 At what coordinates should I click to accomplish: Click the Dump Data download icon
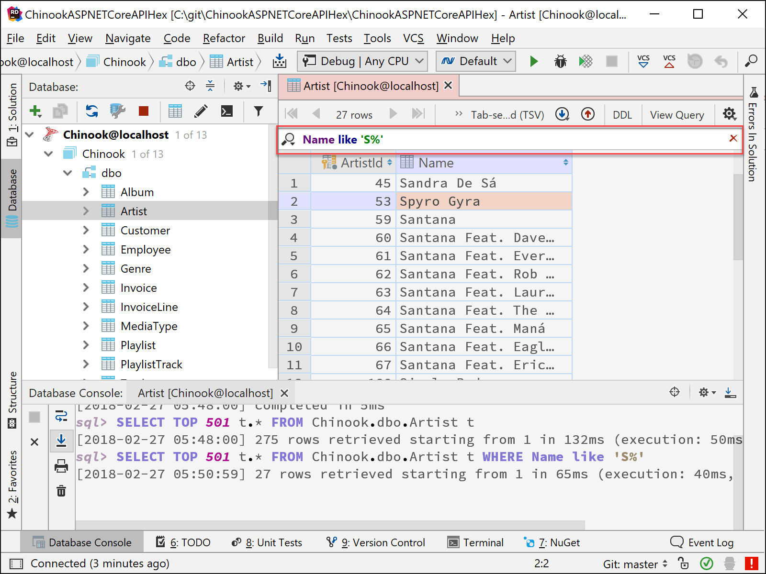pos(562,114)
